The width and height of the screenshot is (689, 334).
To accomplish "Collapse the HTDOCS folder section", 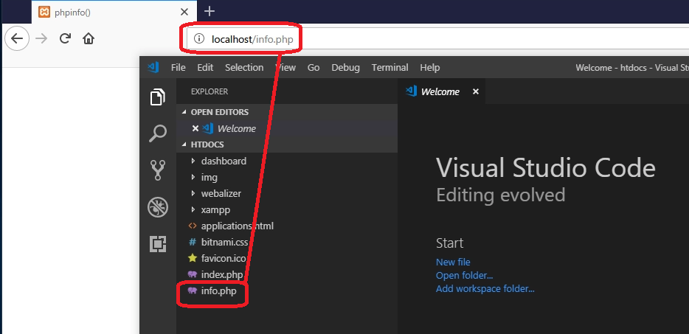I will click(x=287, y=145).
